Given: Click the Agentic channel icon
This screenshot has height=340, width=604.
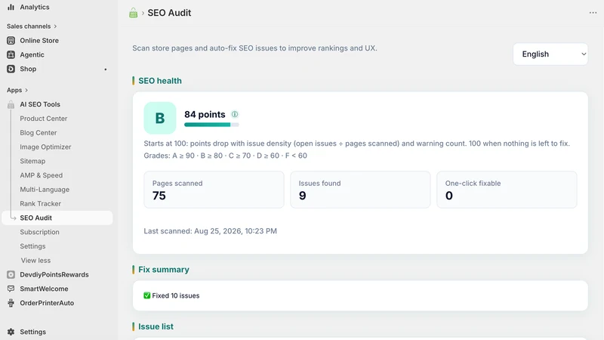Looking at the screenshot, I should coord(11,54).
